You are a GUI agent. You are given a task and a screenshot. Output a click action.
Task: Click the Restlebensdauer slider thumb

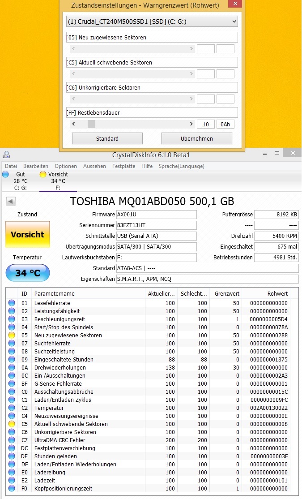(91, 124)
